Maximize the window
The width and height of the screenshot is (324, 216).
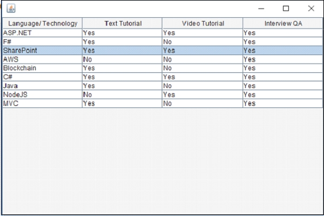[x=286, y=8]
